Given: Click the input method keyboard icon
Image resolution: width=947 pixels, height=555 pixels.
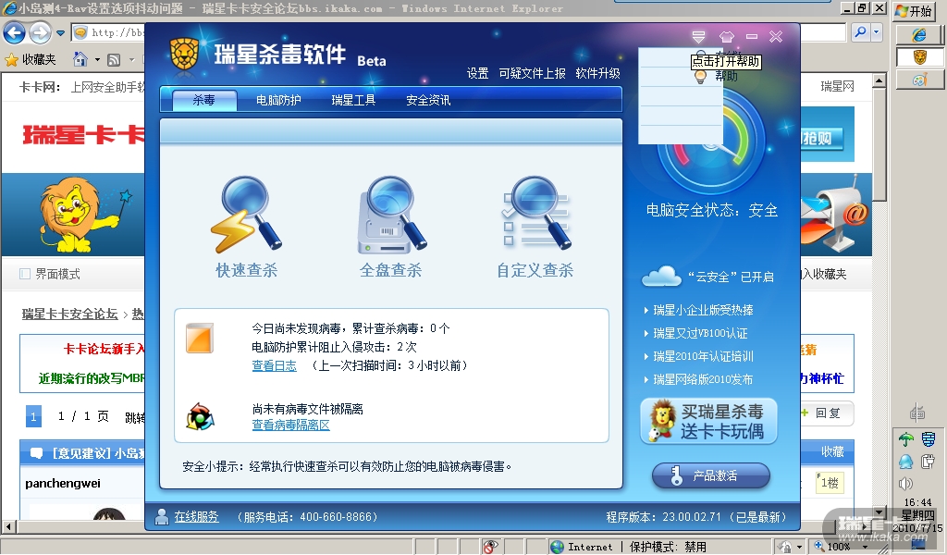Looking at the screenshot, I should point(917,413).
